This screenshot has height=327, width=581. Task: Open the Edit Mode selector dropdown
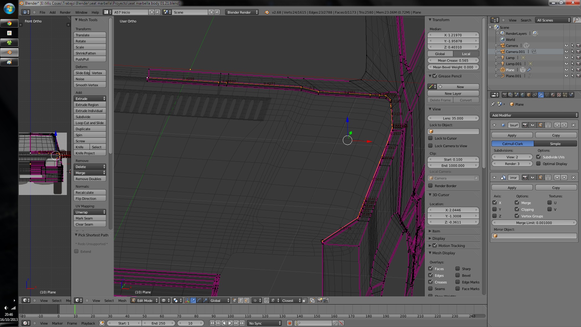[145, 300]
